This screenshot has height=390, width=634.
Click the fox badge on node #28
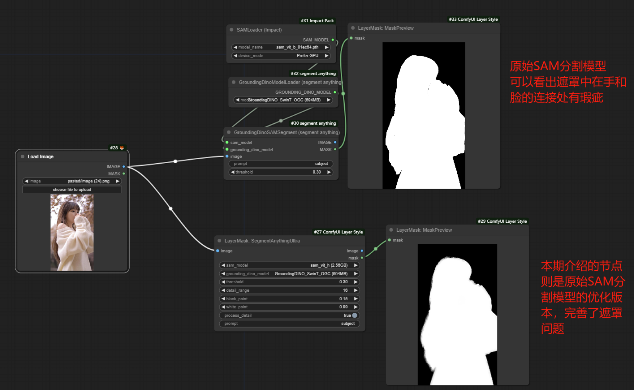tap(122, 148)
